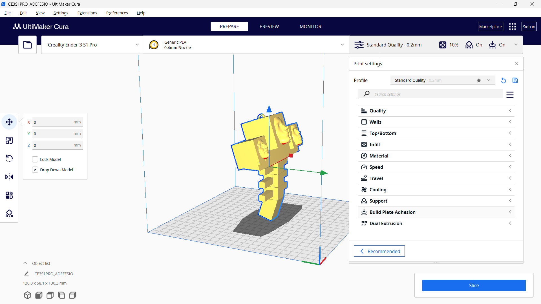Expand the Build Plate Adhesion section
Image resolution: width=541 pixels, height=304 pixels.
tap(436, 212)
